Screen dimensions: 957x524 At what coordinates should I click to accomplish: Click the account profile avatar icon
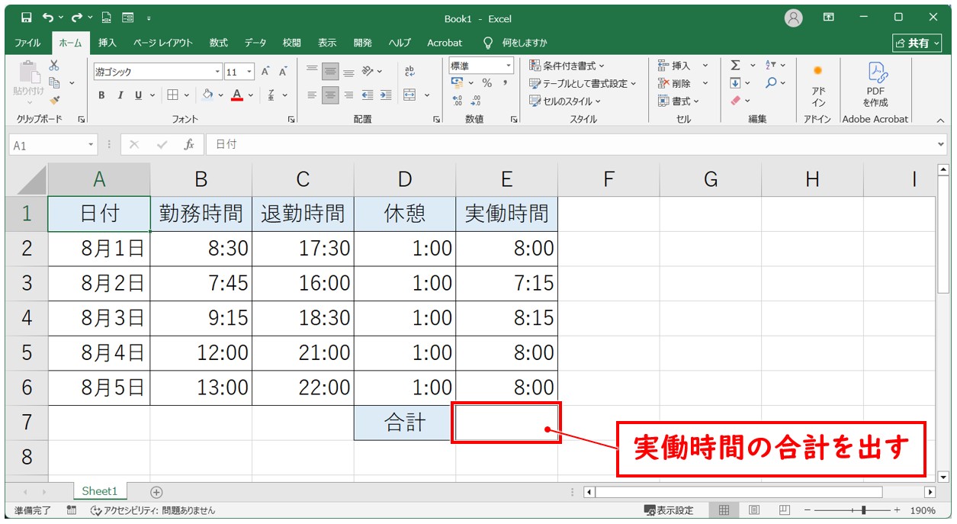[x=794, y=18]
